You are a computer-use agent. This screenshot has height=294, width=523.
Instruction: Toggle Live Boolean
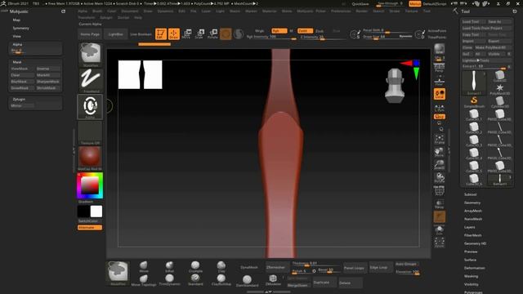pyautogui.click(x=141, y=34)
